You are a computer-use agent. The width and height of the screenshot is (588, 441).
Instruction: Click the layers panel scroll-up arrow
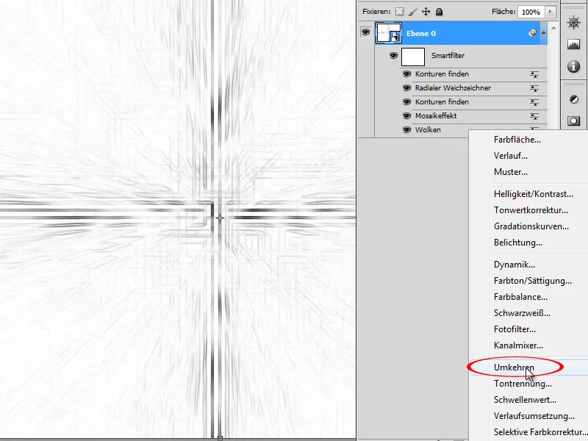(553, 28)
